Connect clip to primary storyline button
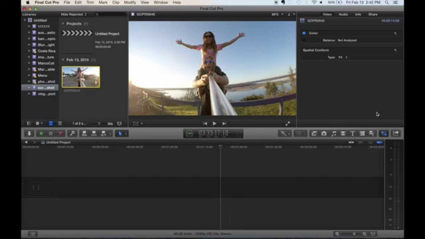The image size is (425, 239). (x=84, y=133)
